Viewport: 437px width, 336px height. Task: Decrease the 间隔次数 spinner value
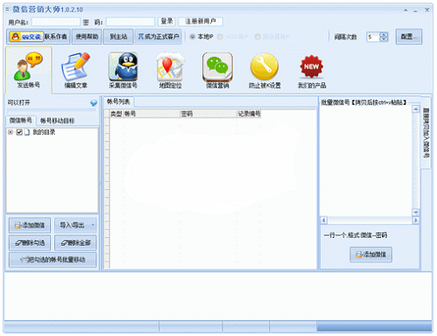click(x=384, y=39)
